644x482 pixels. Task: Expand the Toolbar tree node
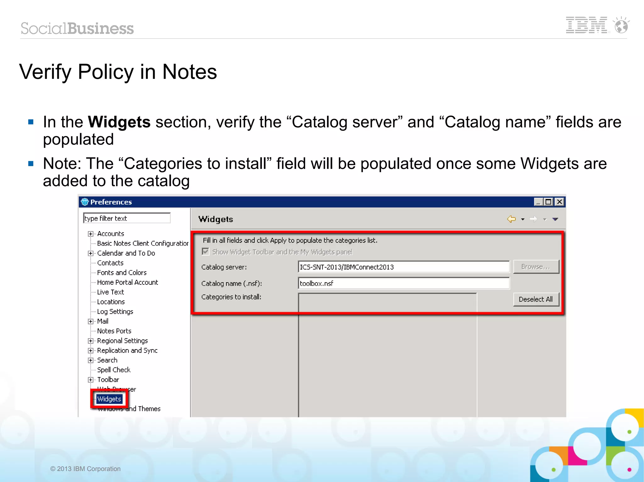(x=91, y=380)
